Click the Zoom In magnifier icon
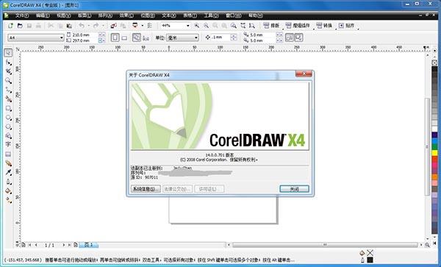 pyautogui.click(x=197, y=26)
